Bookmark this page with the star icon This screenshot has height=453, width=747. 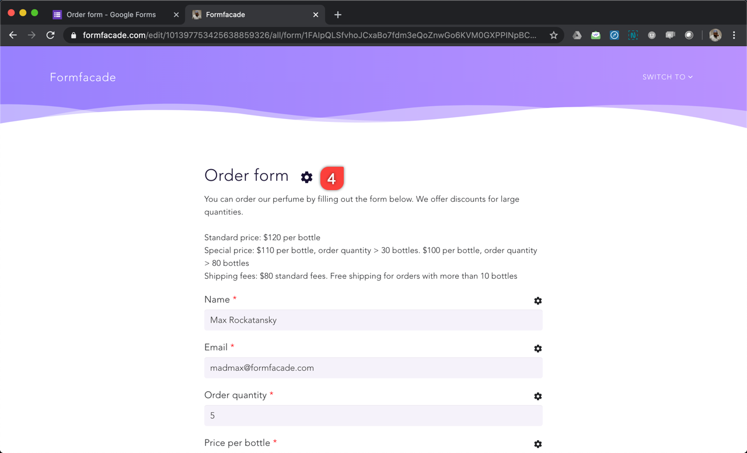click(553, 35)
